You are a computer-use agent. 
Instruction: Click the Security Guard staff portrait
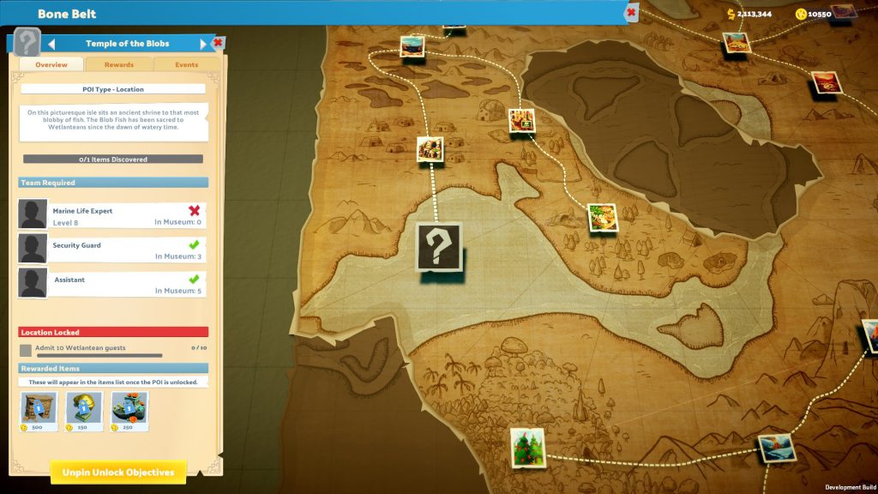(x=33, y=249)
